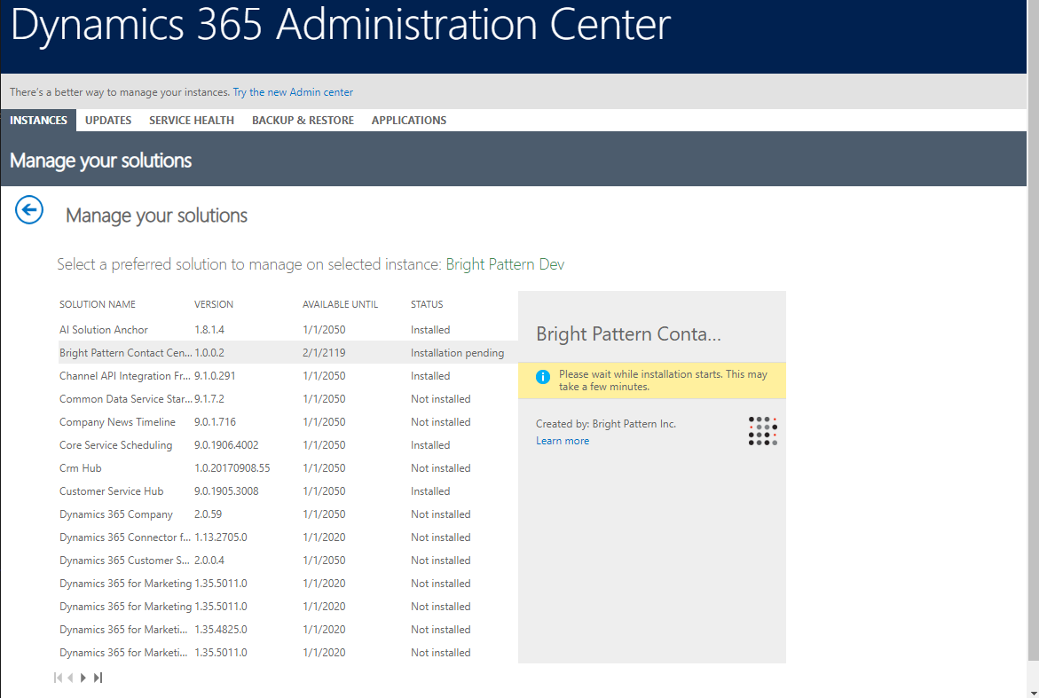Select the Company News Timeline solution
The width and height of the screenshot is (1039, 698).
point(287,422)
